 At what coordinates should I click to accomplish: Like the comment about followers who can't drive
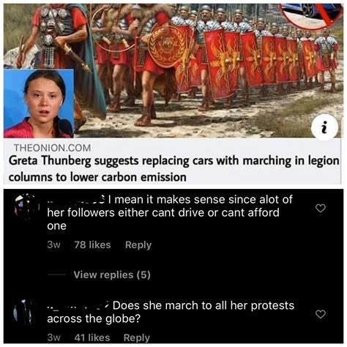321,208
